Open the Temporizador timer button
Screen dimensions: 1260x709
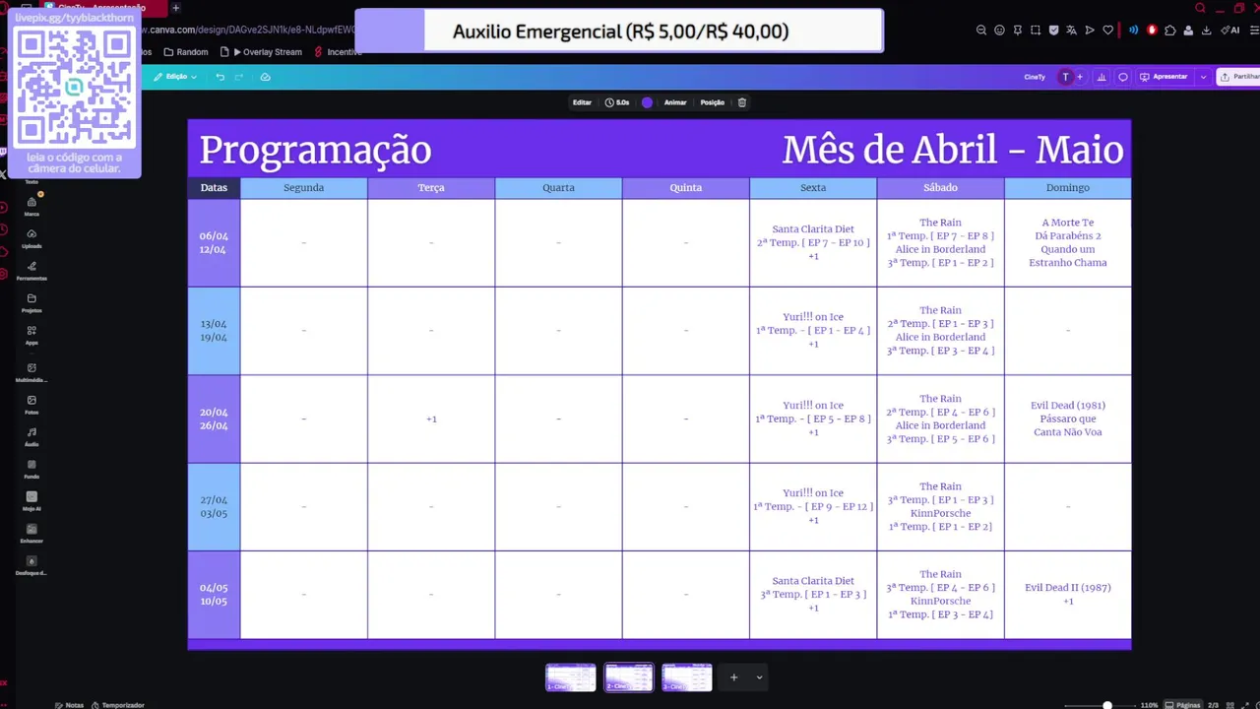coord(118,705)
